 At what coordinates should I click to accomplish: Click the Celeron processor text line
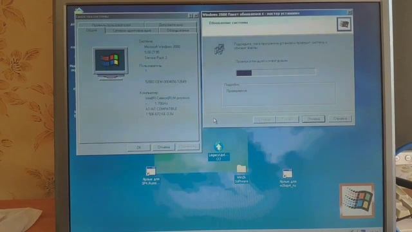point(167,98)
